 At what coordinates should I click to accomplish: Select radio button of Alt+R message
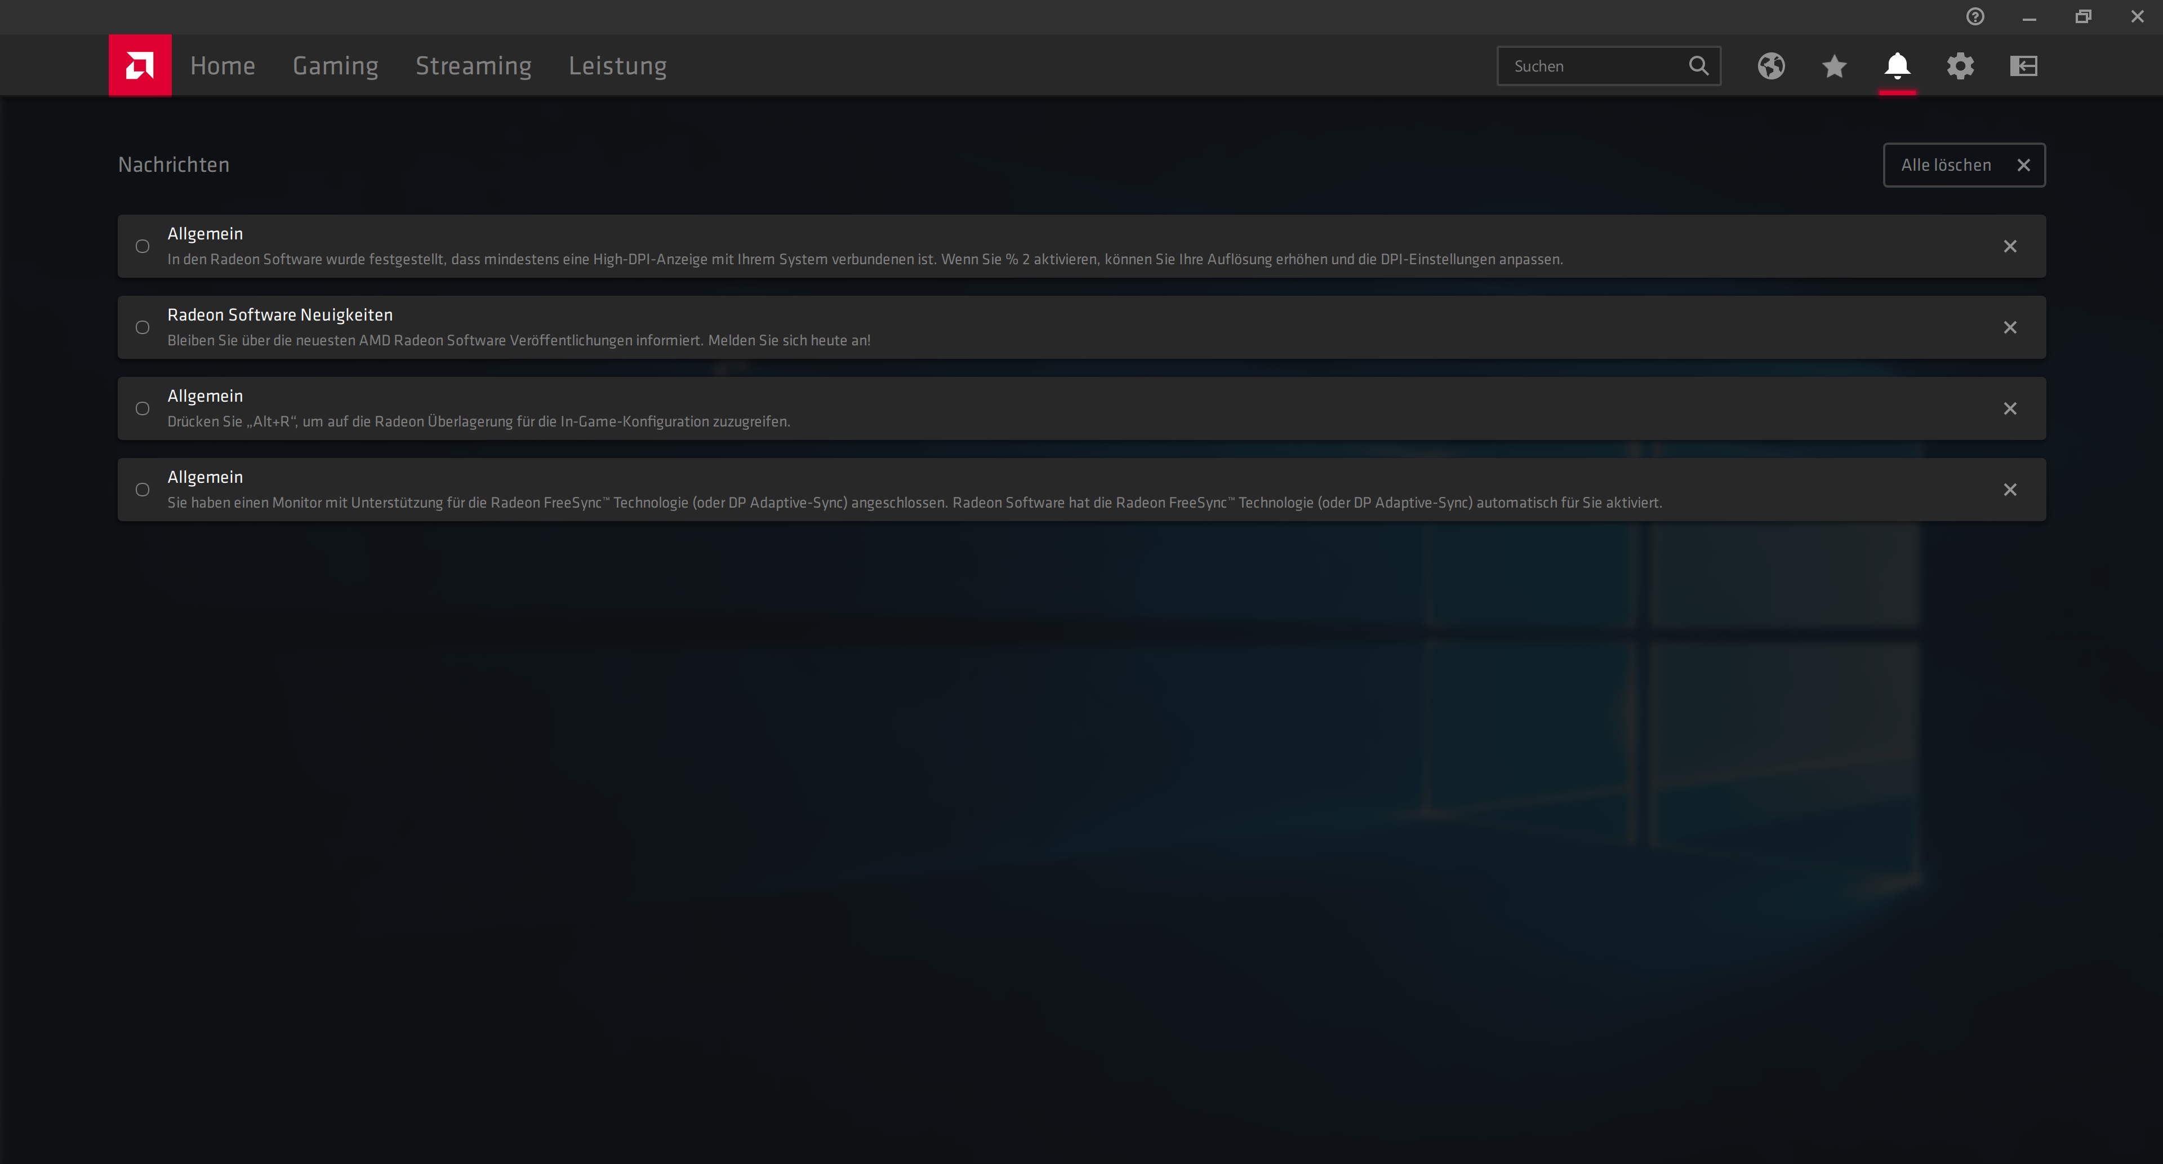coord(143,408)
